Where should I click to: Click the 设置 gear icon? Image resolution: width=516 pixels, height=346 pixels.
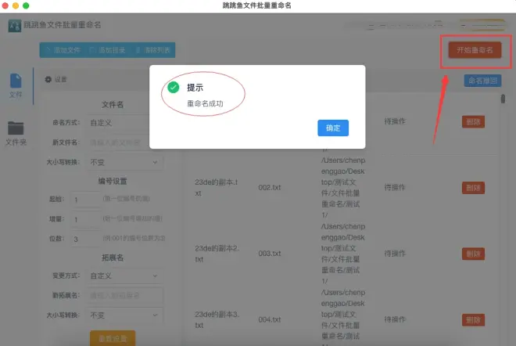click(48, 79)
